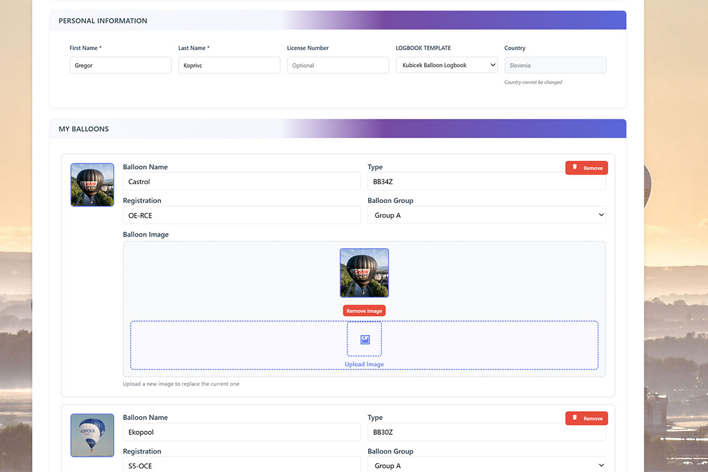Image resolution: width=708 pixels, height=472 pixels.
Task: Focus the Last Name field
Action: [x=229, y=65]
